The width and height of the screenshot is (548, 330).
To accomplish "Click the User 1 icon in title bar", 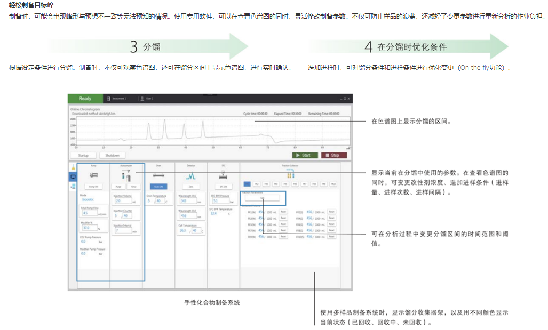I will (x=142, y=99).
